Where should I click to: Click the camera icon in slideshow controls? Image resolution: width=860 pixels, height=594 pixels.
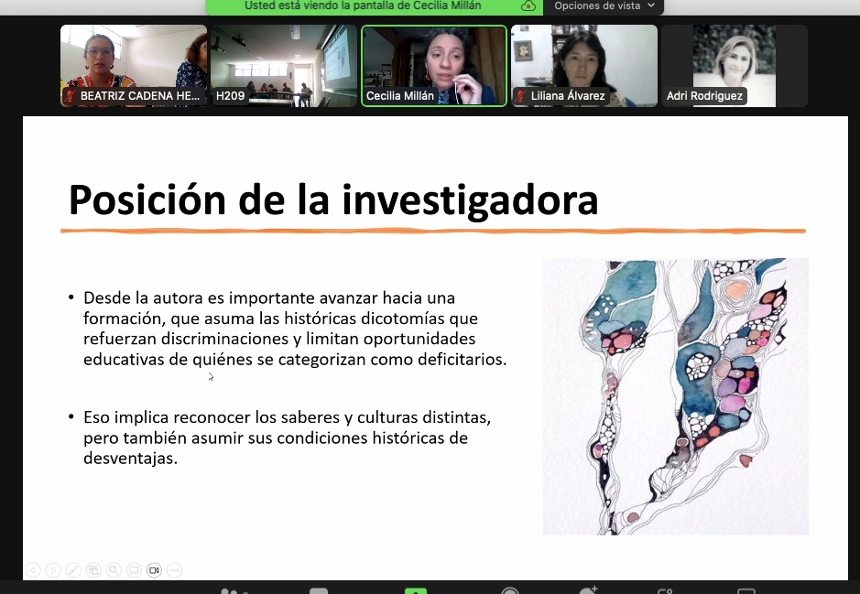click(x=154, y=570)
